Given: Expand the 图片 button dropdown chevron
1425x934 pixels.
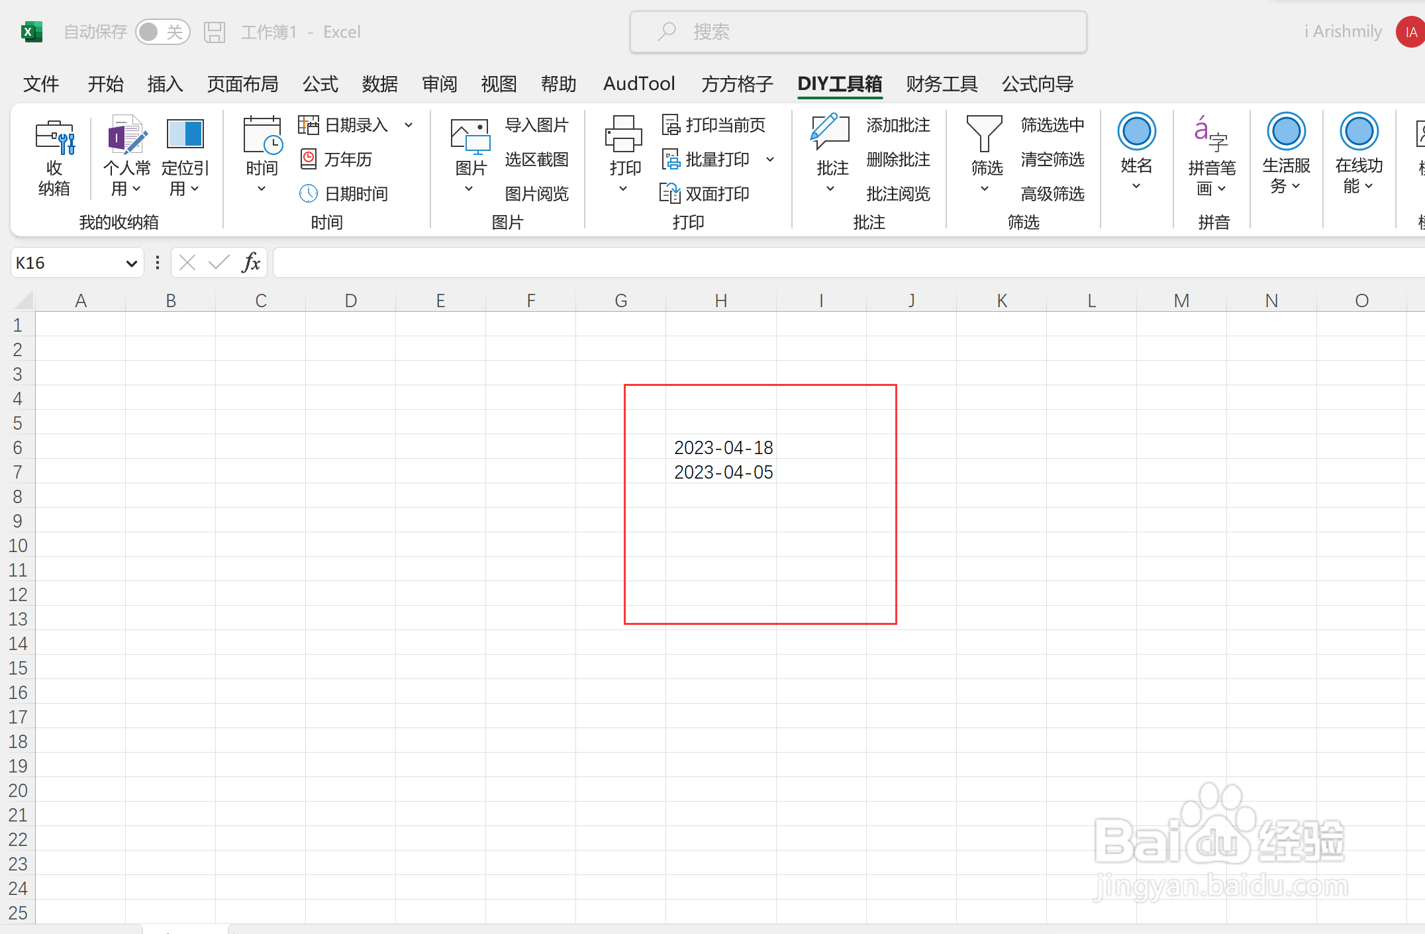Looking at the screenshot, I should pyautogui.click(x=469, y=189).
